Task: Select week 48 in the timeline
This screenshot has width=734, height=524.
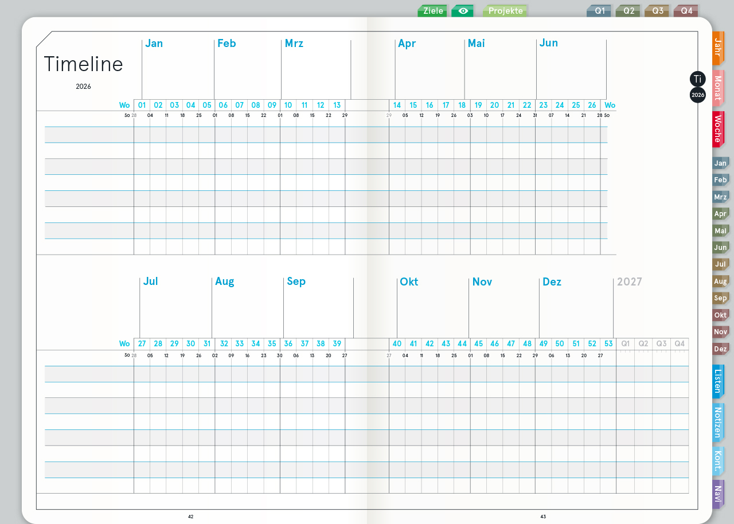Action: [528, 344]
